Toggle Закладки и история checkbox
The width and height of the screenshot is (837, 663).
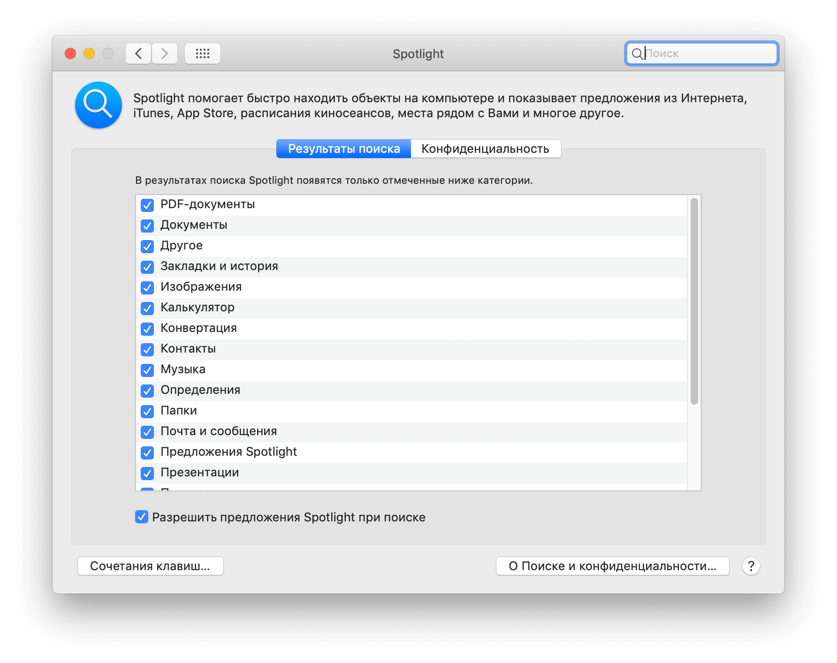point(147,267)
